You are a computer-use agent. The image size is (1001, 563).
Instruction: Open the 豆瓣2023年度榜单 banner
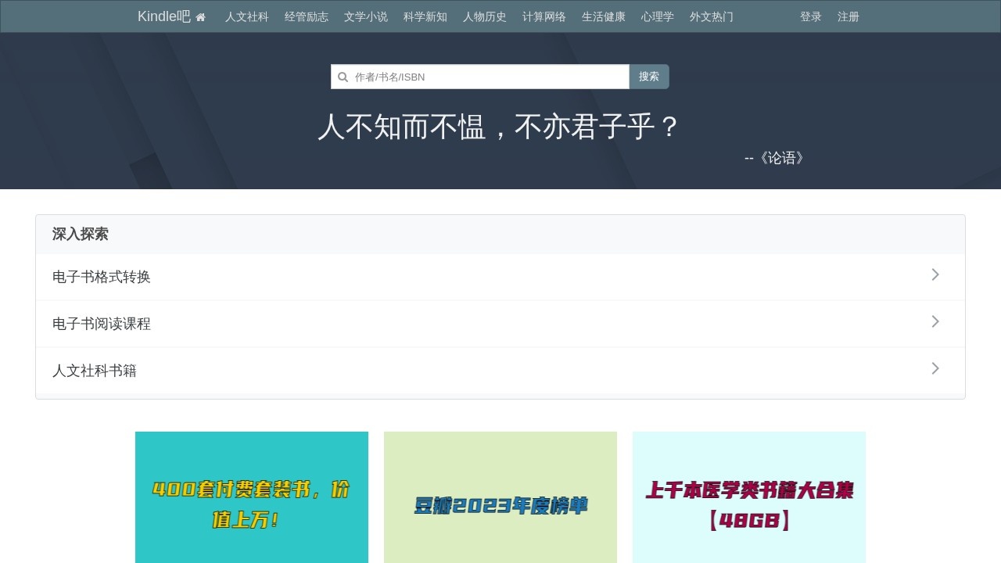coord(500,504)
